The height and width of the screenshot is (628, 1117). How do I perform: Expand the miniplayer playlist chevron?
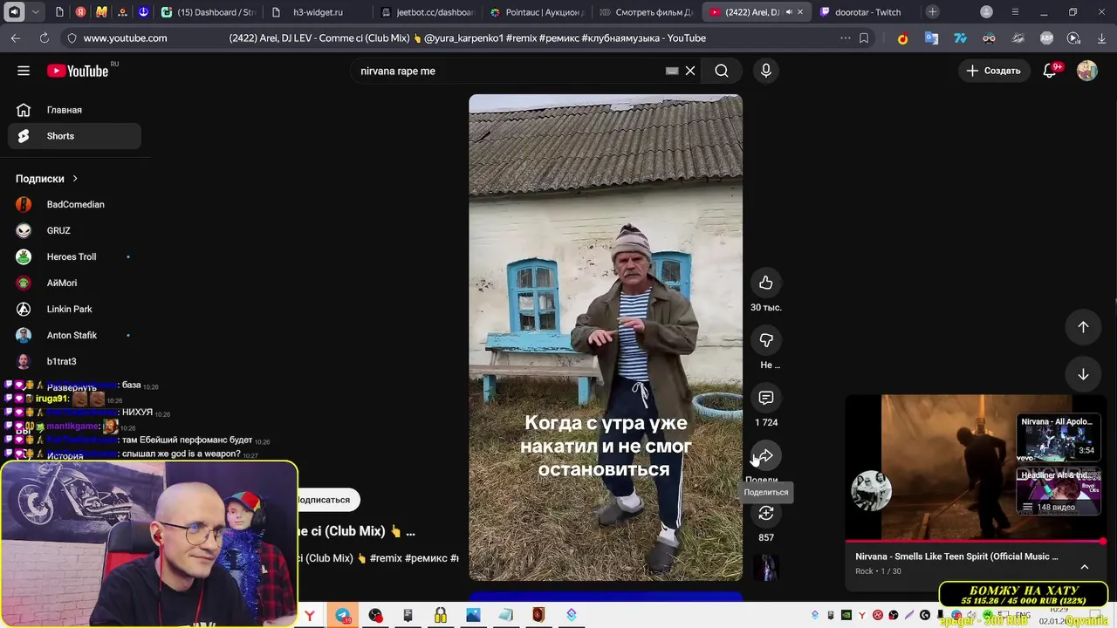1085,566
